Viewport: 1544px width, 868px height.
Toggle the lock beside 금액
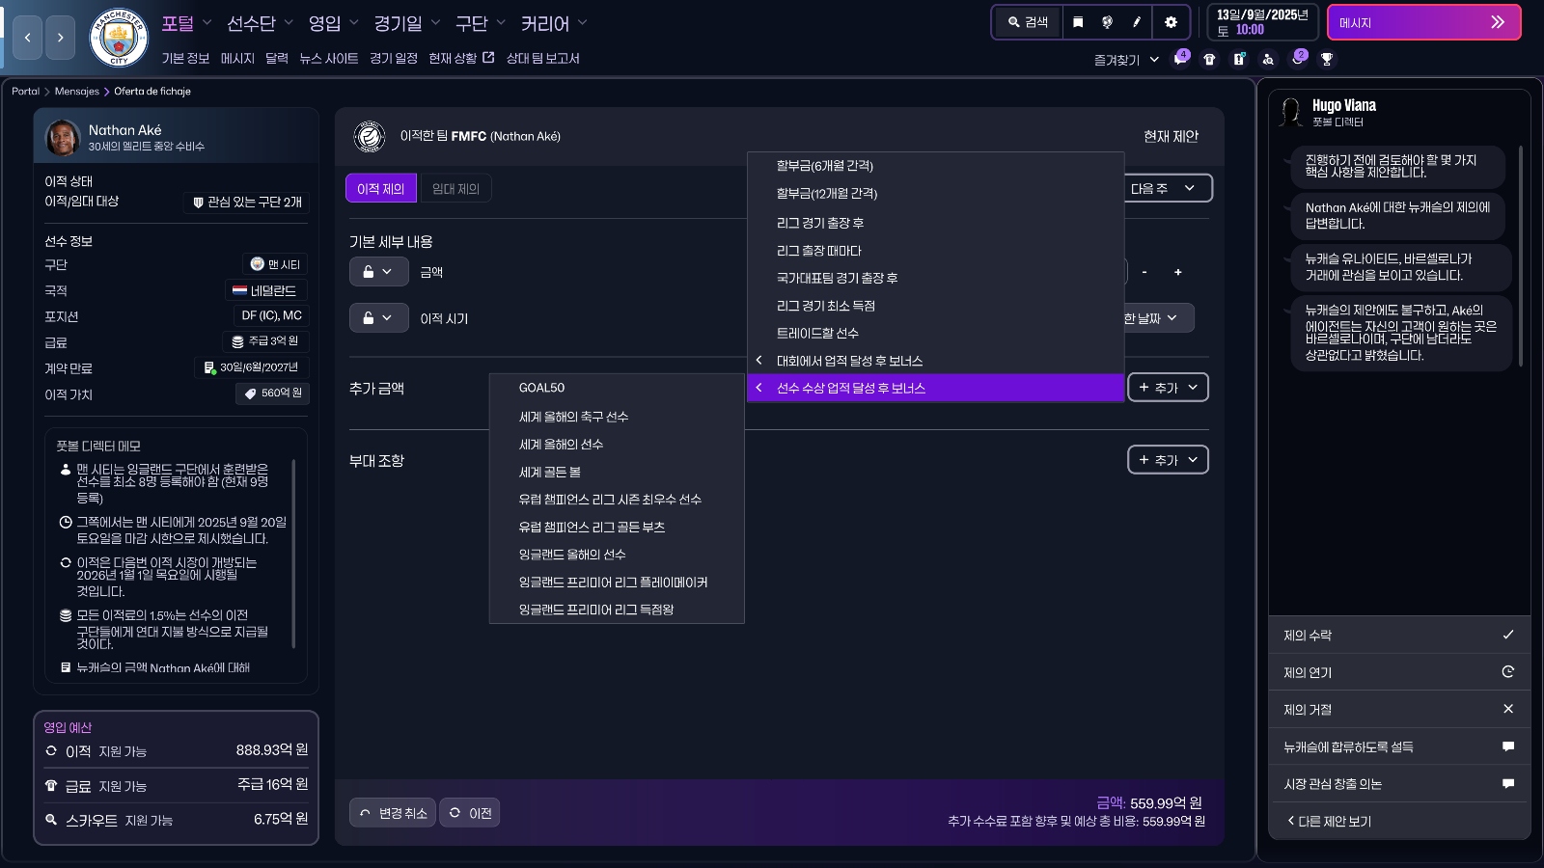point(378,272)
